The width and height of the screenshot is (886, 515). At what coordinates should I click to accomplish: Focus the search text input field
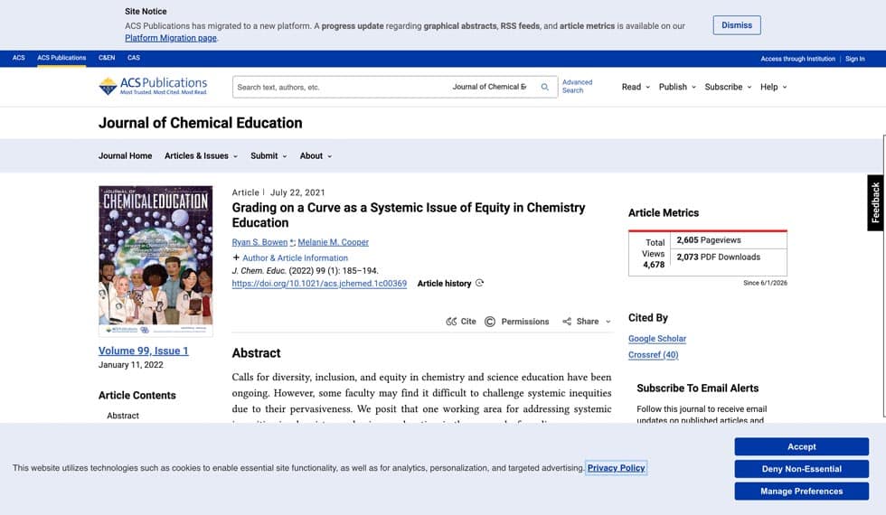[x=339, y=87]
